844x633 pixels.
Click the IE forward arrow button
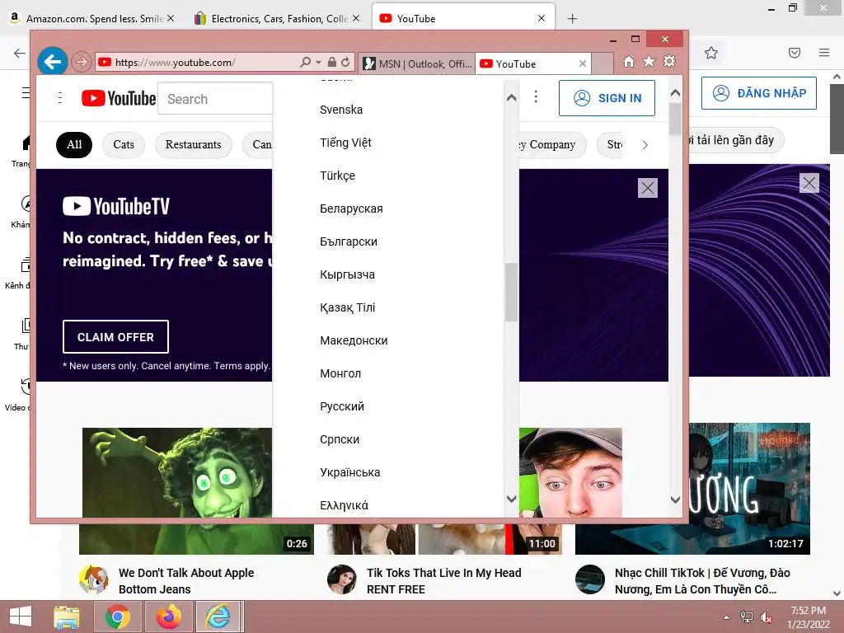tap(82, 62)
